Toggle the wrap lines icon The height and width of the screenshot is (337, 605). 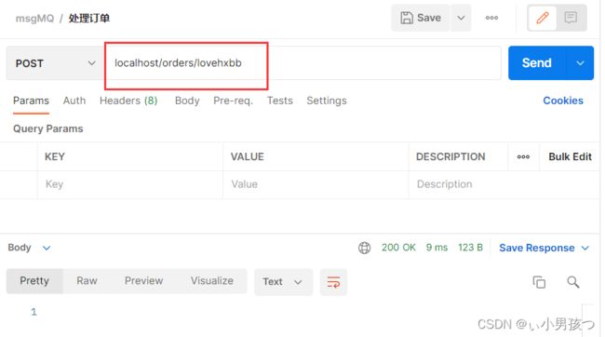pyautogui.click(x=334, y=282)
